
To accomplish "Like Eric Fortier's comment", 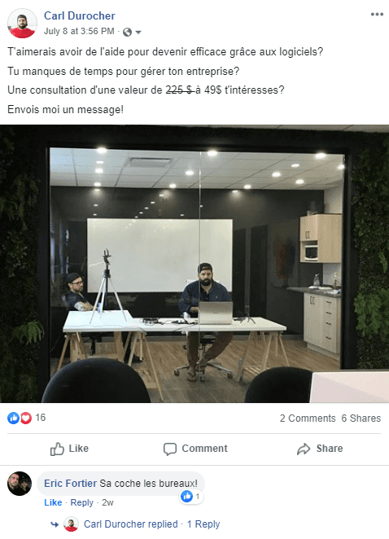I will tap(53, 502).
